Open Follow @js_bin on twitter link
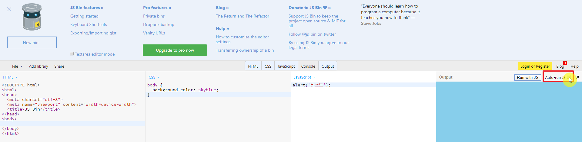Screen dimensions: 582x142 312,34
